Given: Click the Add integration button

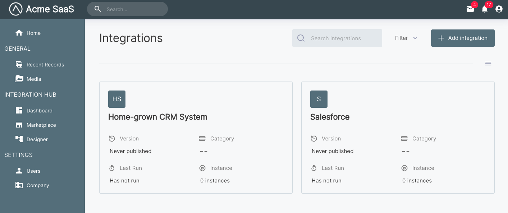Looking at the screenshot, I should [463, 38].
